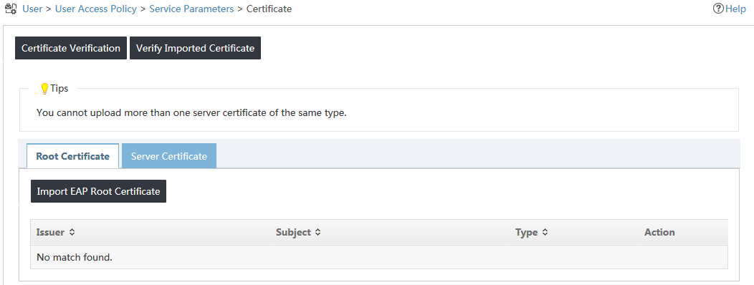Open the Help link text
Screen dimensions: 754x285
click(x=735, y=9)
